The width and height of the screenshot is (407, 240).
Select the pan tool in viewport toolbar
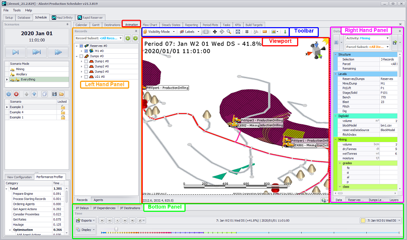pyautogui.click(x=214, y=32)
